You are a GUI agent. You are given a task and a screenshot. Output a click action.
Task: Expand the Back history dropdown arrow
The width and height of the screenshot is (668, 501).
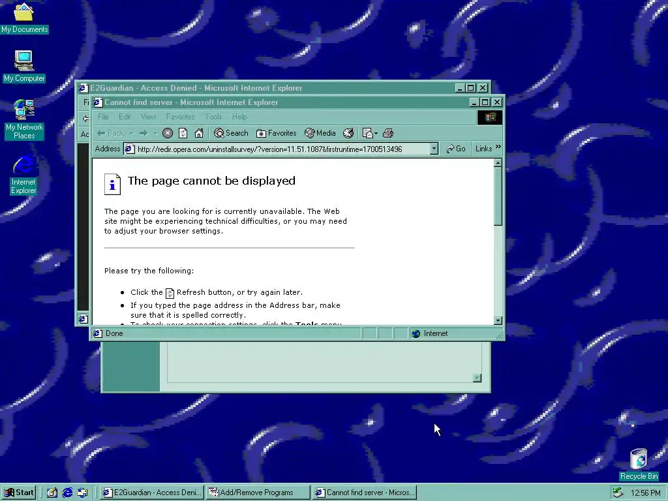(131, 133)
